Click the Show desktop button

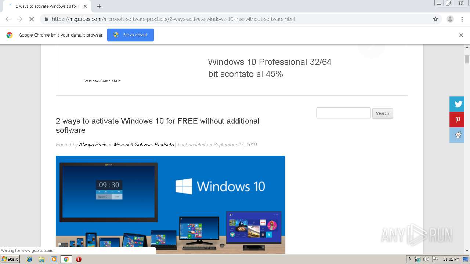click(466, 259)
